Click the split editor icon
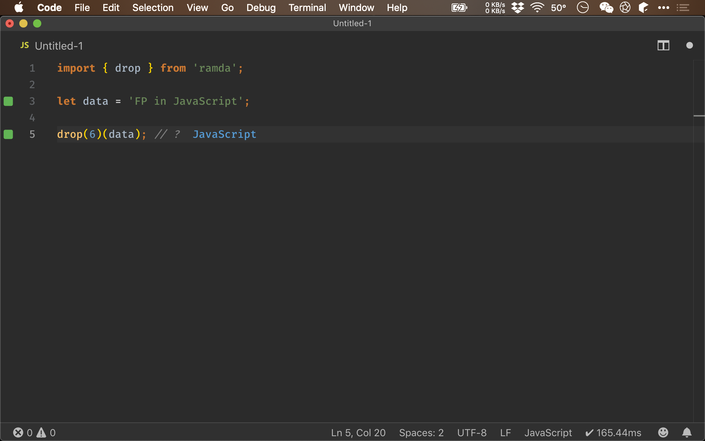Screen dimensions: 705x441 663,45
